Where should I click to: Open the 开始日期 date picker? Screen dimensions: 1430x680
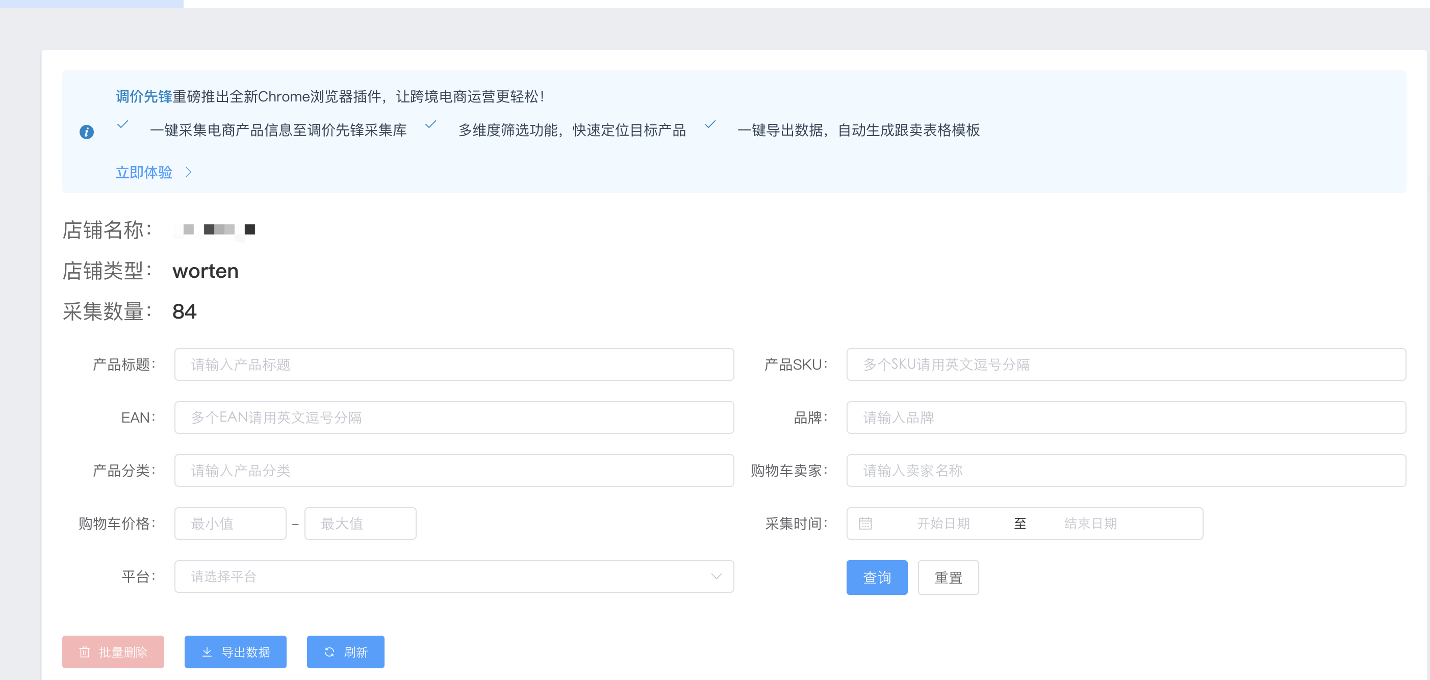coord(943,523)
